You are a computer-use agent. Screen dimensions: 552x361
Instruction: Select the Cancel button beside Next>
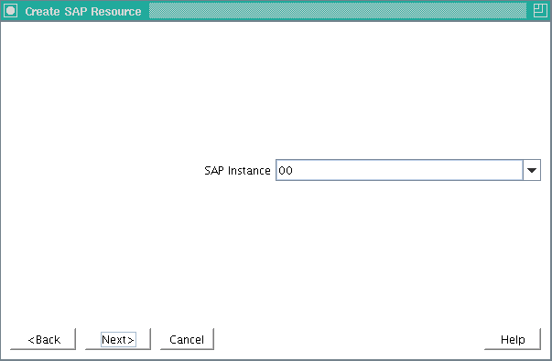[x=187, y=340]
